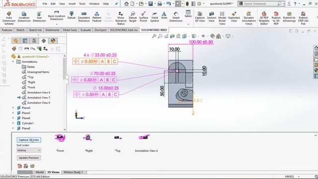Open the Motion Study 1 tab
The height and width of the screenshot is (179, 318).
pos(73,172)
